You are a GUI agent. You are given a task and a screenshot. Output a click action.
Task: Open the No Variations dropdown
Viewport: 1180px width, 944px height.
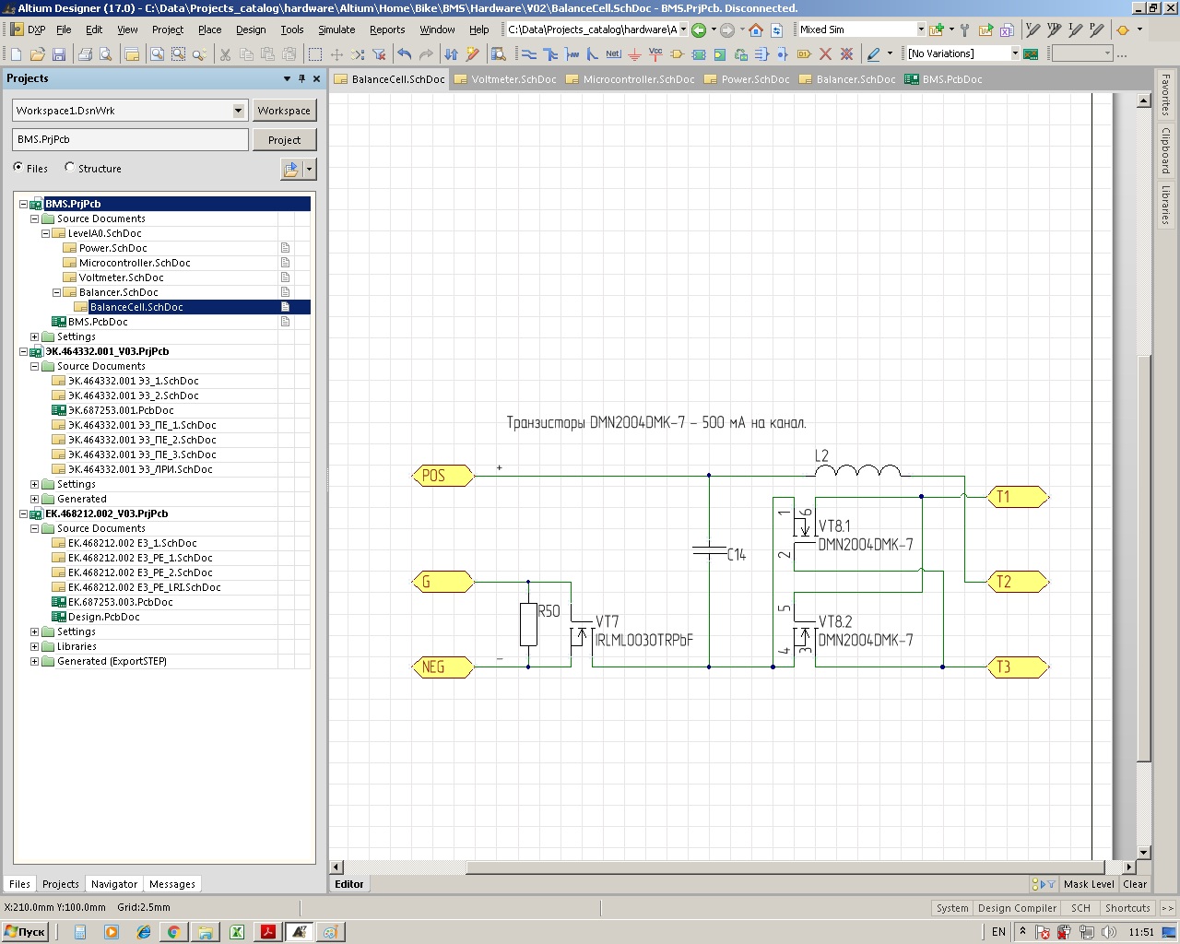click(1014, 53)
